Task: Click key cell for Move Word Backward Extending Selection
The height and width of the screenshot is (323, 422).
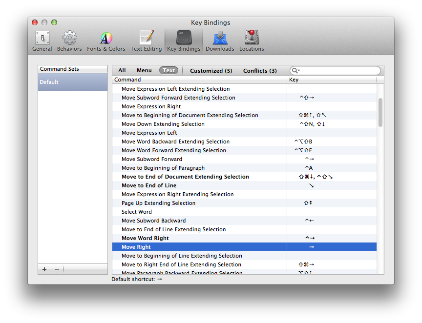Action: pyautogui.click(x=332, y=141)
